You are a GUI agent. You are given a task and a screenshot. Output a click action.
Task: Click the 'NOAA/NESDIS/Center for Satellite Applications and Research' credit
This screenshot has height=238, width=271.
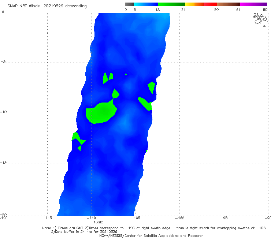click(151, 236)
